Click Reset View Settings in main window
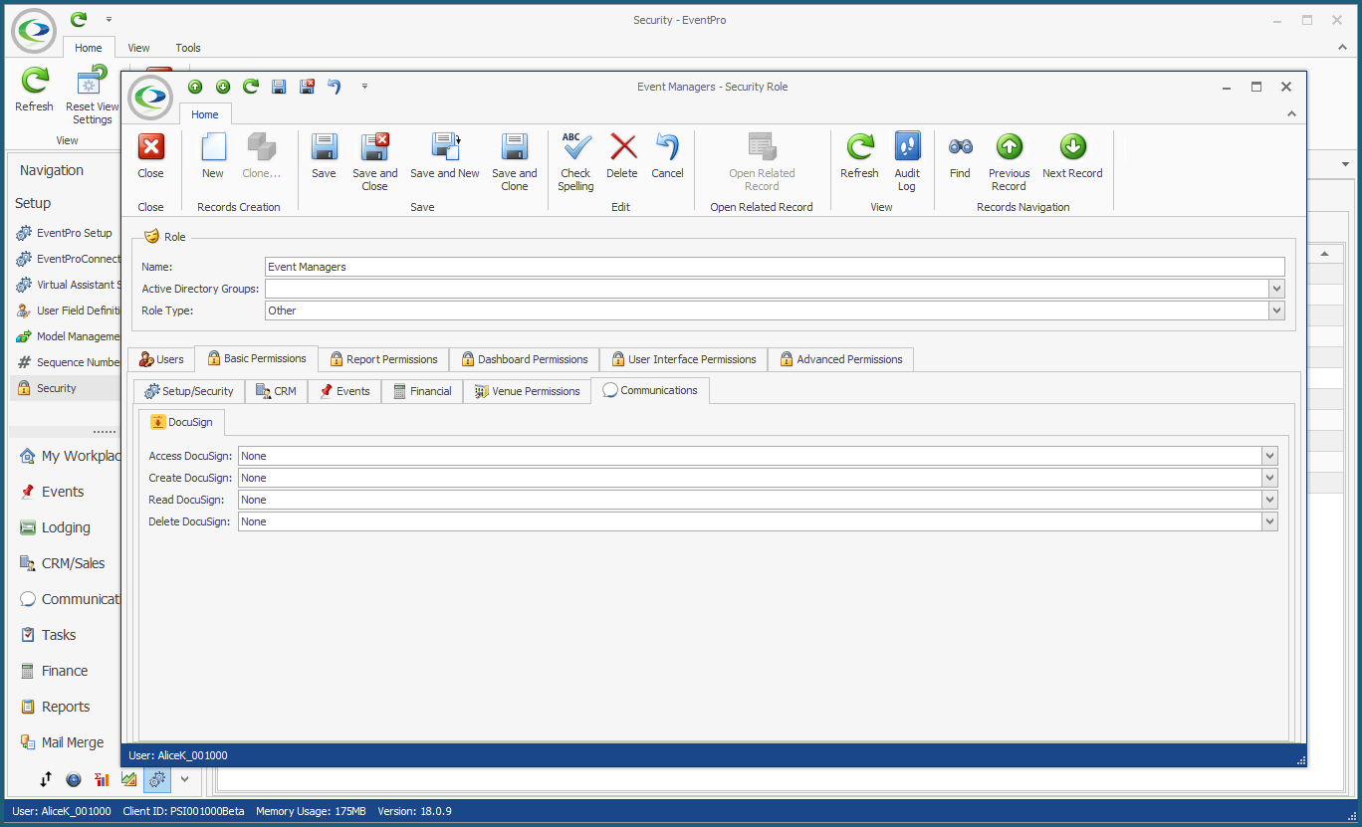This screenshot has height=827, width=1362. [x=92, y=95]
